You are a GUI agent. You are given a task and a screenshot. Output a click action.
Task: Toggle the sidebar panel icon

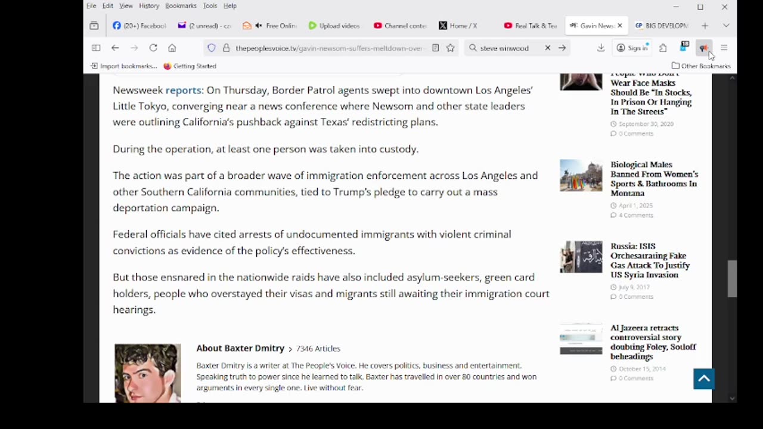point(96,48)
